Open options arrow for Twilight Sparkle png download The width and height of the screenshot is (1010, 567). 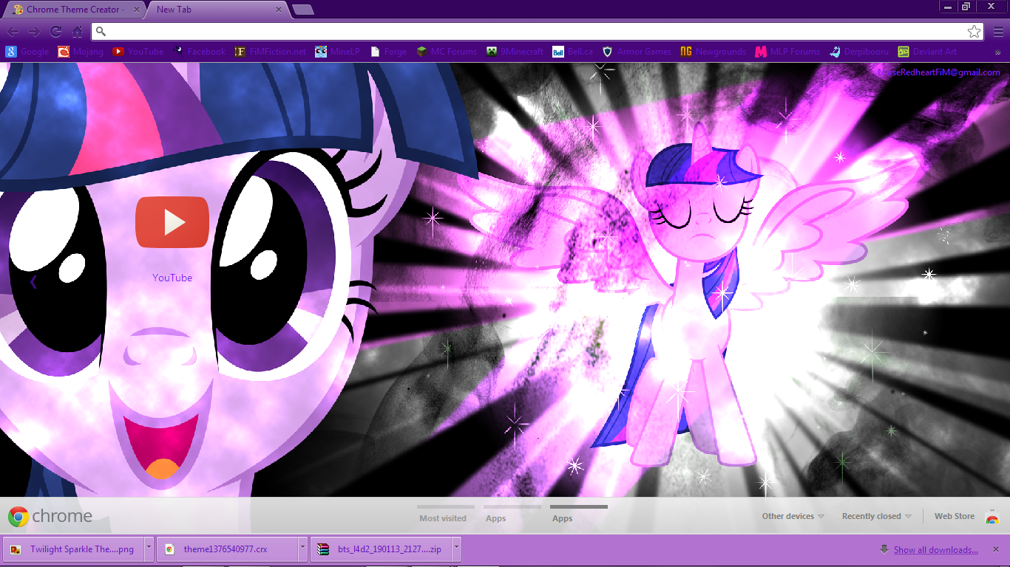[x=149, y=549]
